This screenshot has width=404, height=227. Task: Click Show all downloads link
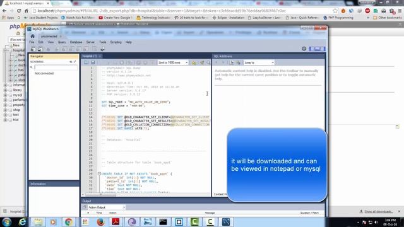[378, 211]
